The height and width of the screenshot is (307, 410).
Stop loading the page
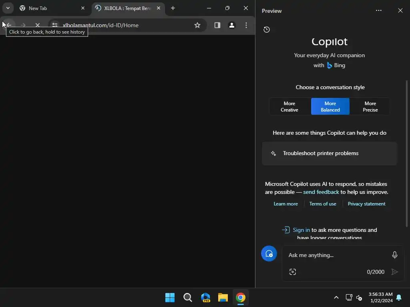click(x=37, y=25)
